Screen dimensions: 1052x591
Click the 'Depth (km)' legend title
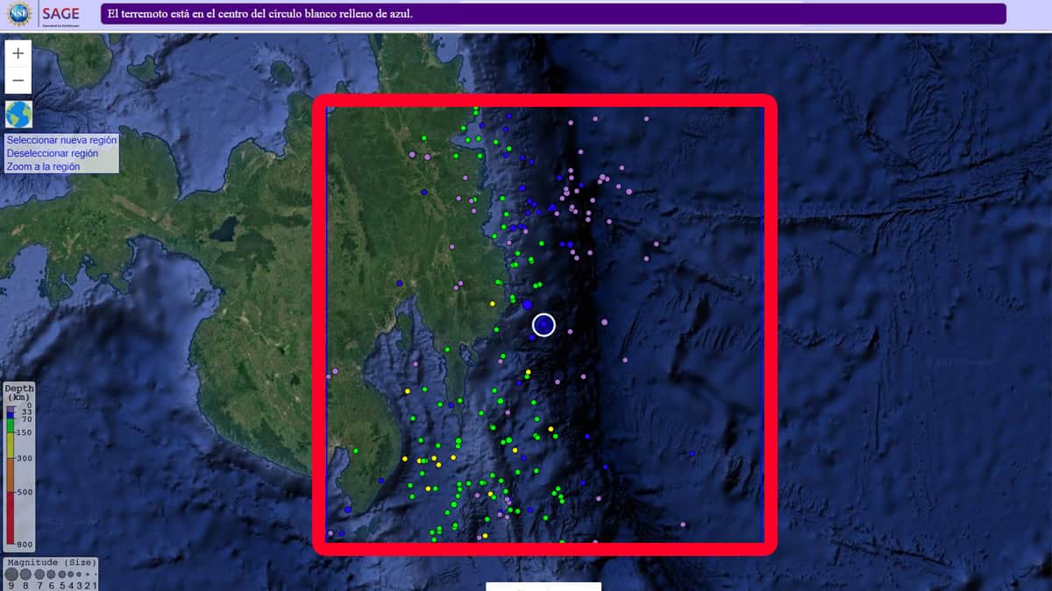coord(19,392)
